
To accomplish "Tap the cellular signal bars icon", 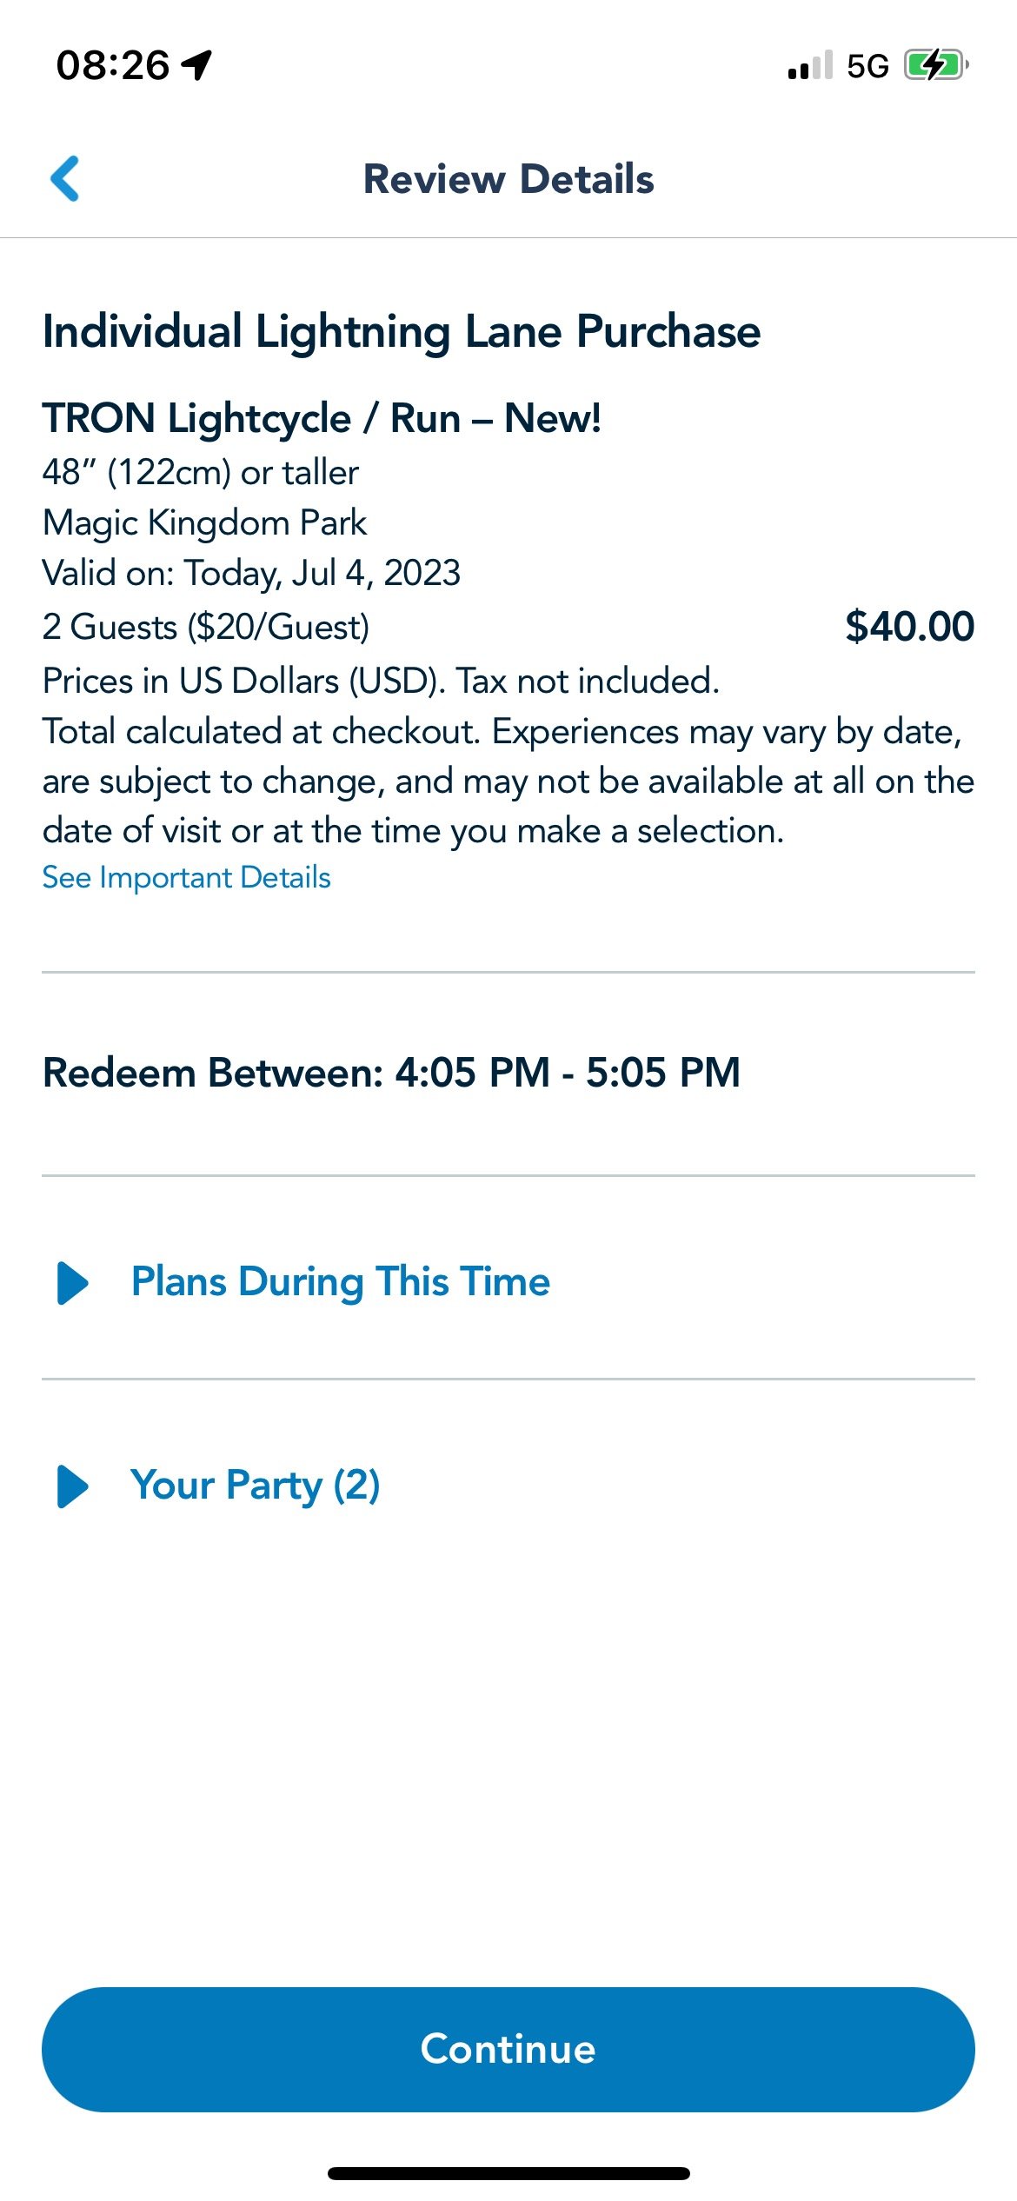I will 810,65.
